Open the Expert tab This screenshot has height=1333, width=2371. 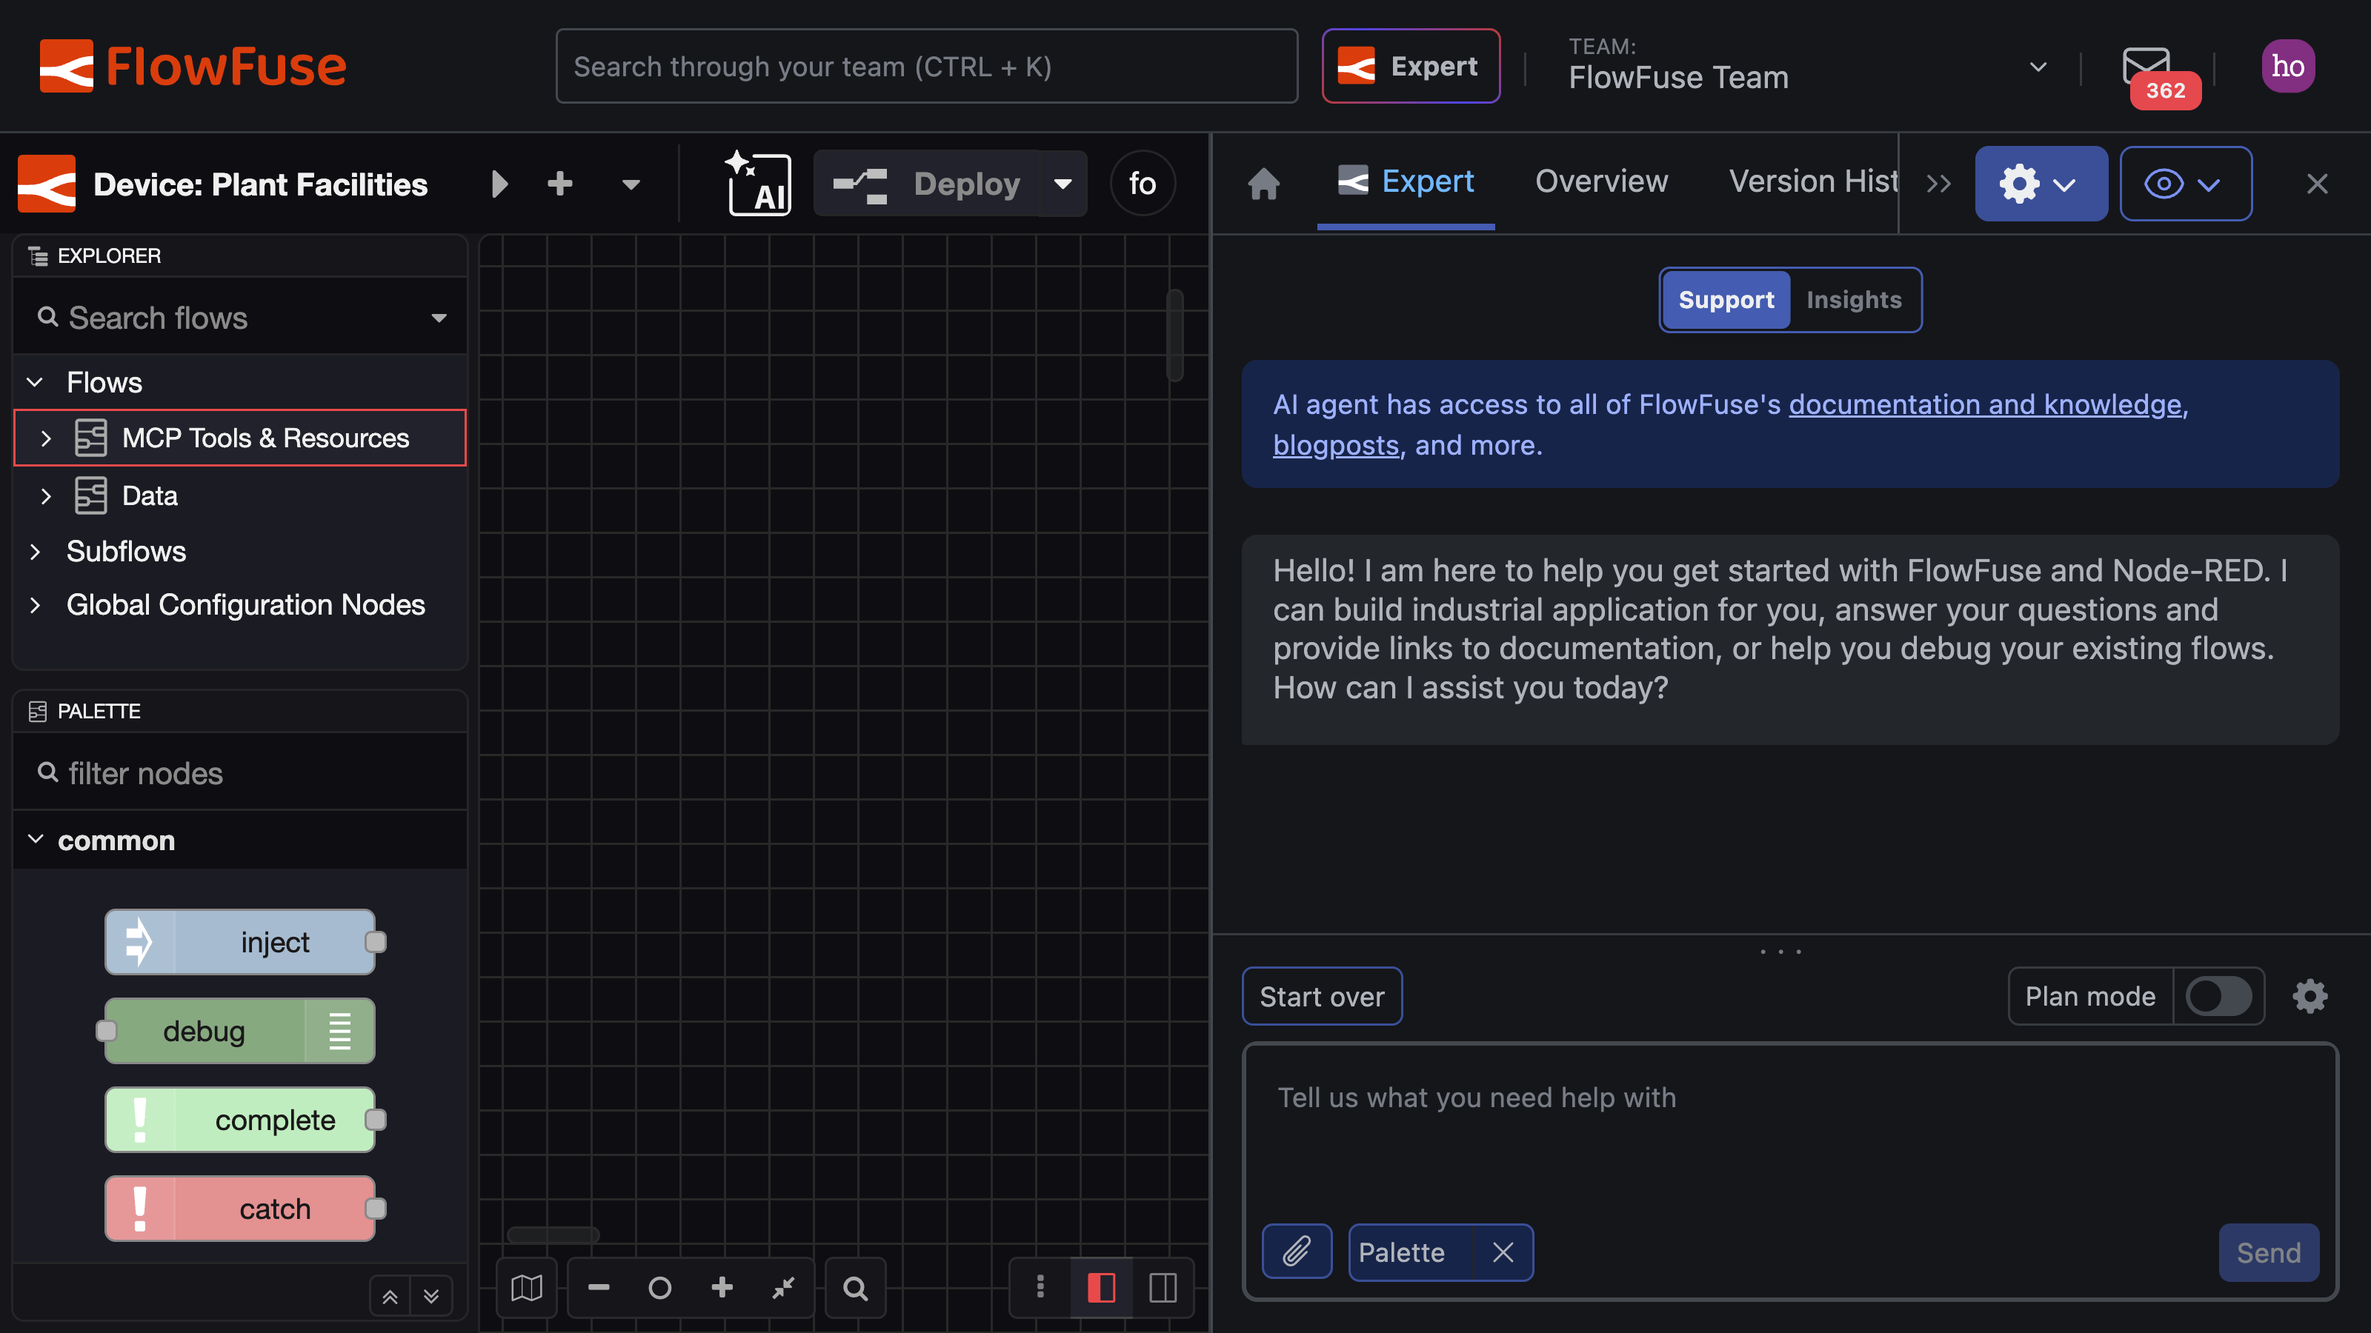(1406, 181)
